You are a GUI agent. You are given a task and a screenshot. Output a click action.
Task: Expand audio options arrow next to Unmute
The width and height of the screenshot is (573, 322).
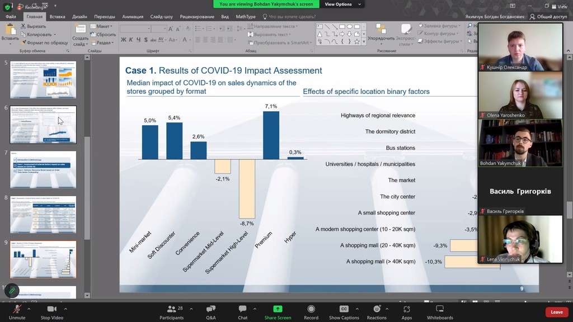(29, 309)
